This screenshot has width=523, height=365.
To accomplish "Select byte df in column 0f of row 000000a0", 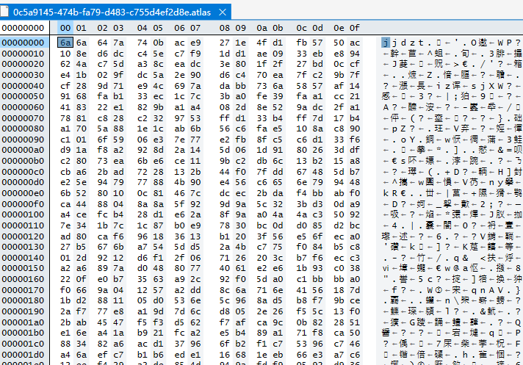I will click(x=355, y=150).
